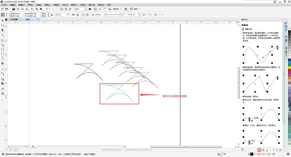Click the add new tab plus button
291x157 pixels.
[38, 20]
